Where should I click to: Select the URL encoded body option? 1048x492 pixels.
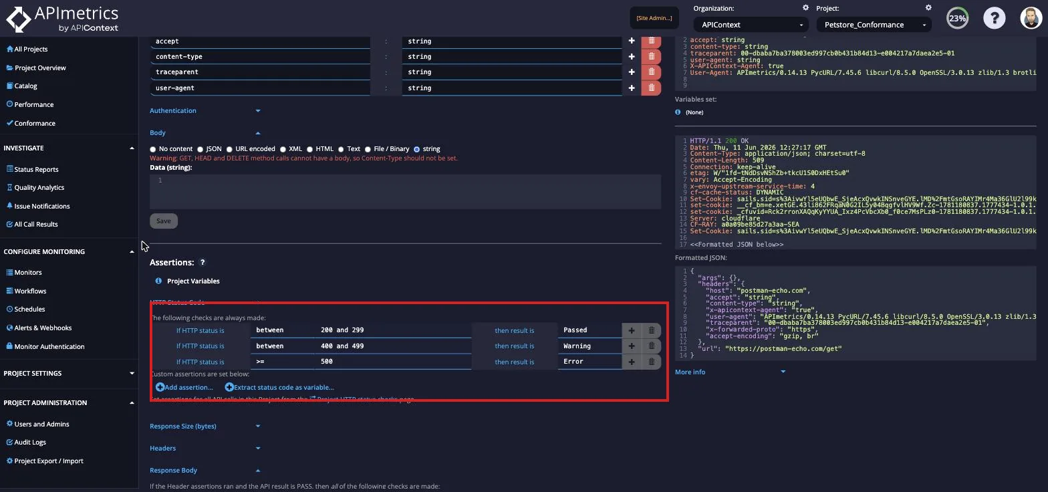pyautogui.click(x=229, y=149)
